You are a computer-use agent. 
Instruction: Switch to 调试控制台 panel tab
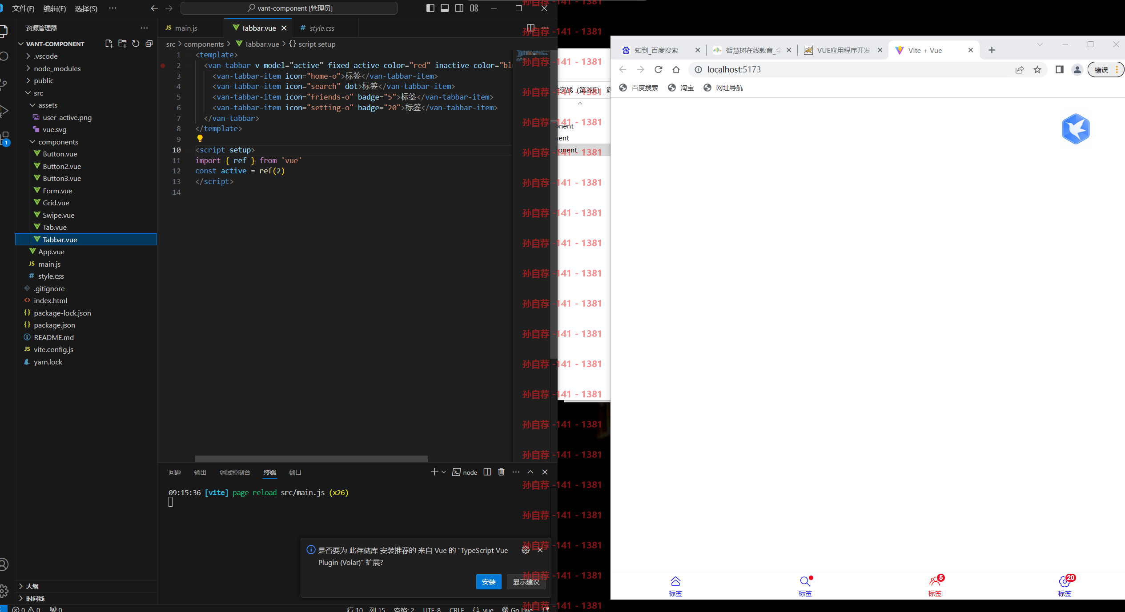pyautogui.click(x=235, y=472)
